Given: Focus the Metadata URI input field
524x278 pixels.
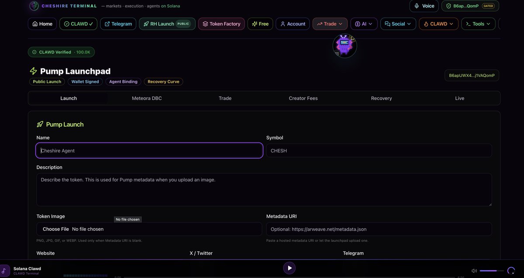Looking at the screenshot, I should pyautogui.click(x=379, y=229).
